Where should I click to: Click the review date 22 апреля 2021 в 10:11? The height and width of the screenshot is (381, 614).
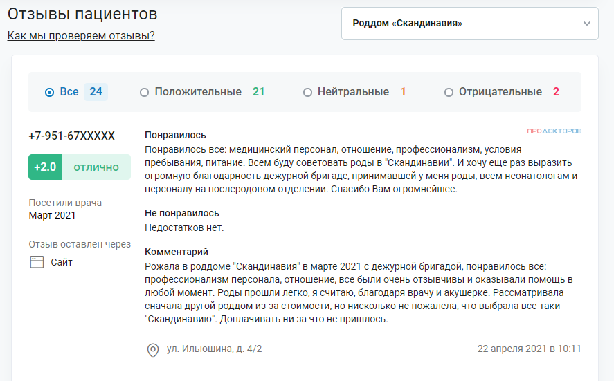529,349
